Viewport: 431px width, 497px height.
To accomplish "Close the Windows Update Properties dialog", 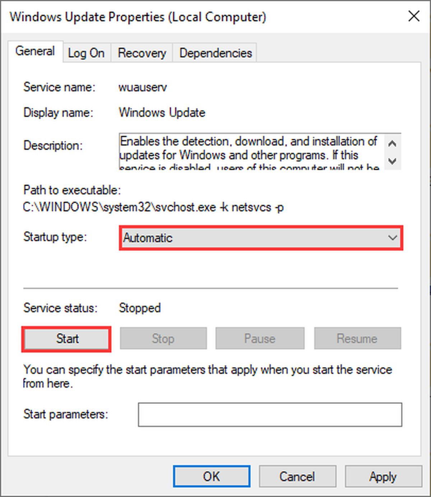I will click(414, 16).
